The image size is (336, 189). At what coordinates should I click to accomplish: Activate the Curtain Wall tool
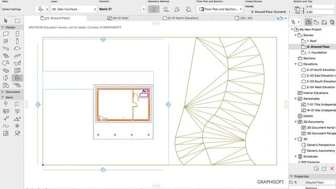17,70
